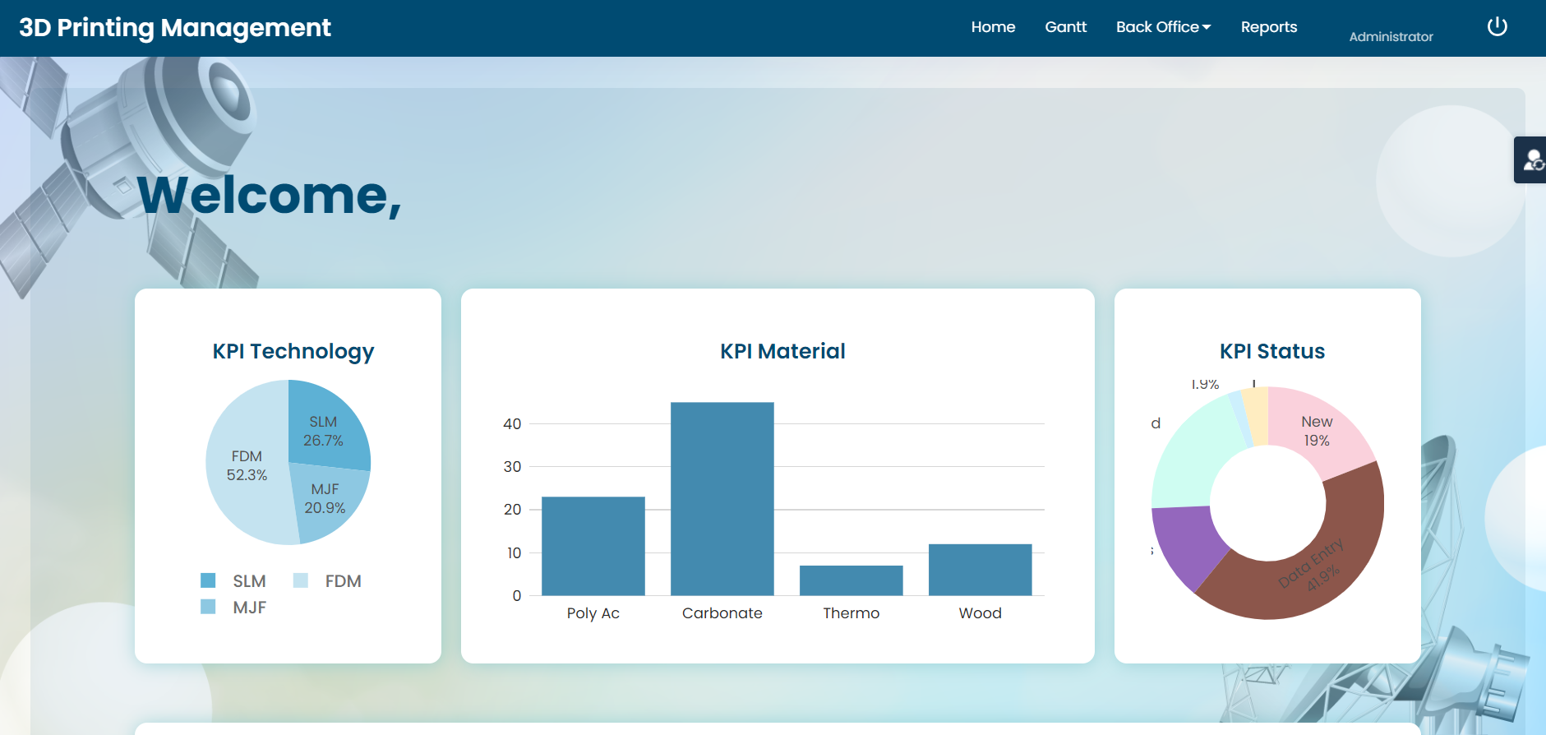Toggle the SLM legend color box
This screenshot has height=735, width=1546.
click(x=208, y=581)
